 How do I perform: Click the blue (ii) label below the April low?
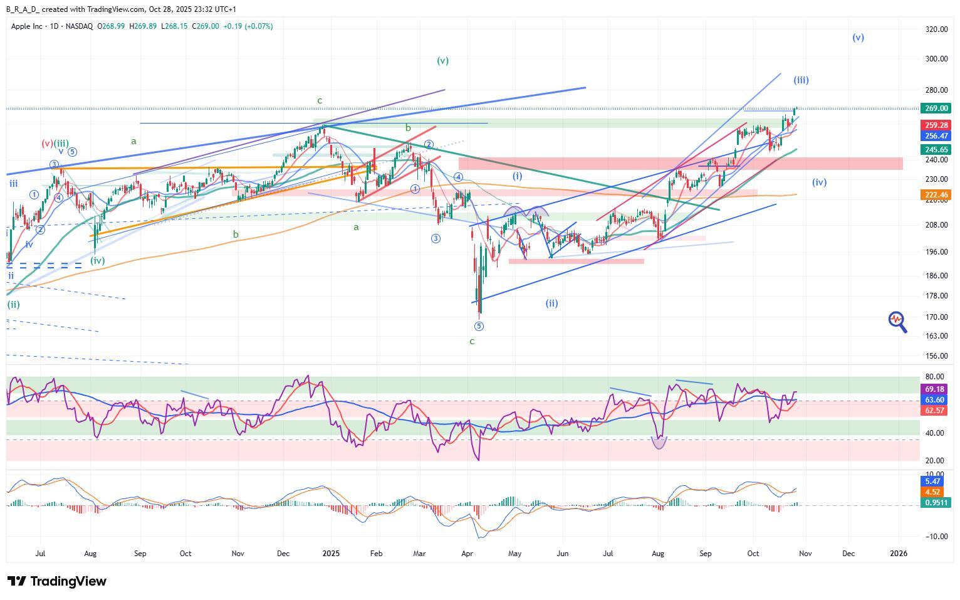pos(551,303)
